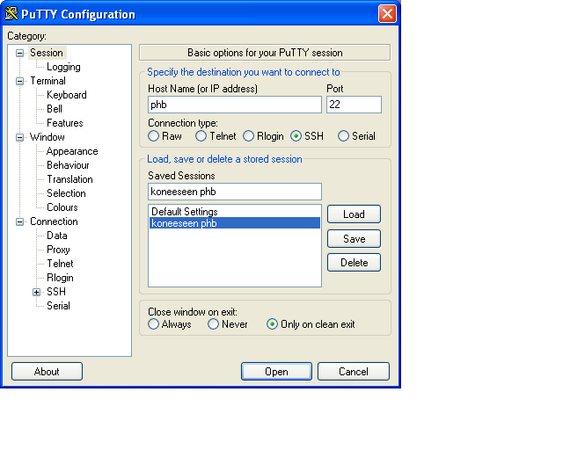Screen dimensions: 563x450
Task: Collapse the Terminal tree node
Action: pyautogui.click(x=19, y=81)
